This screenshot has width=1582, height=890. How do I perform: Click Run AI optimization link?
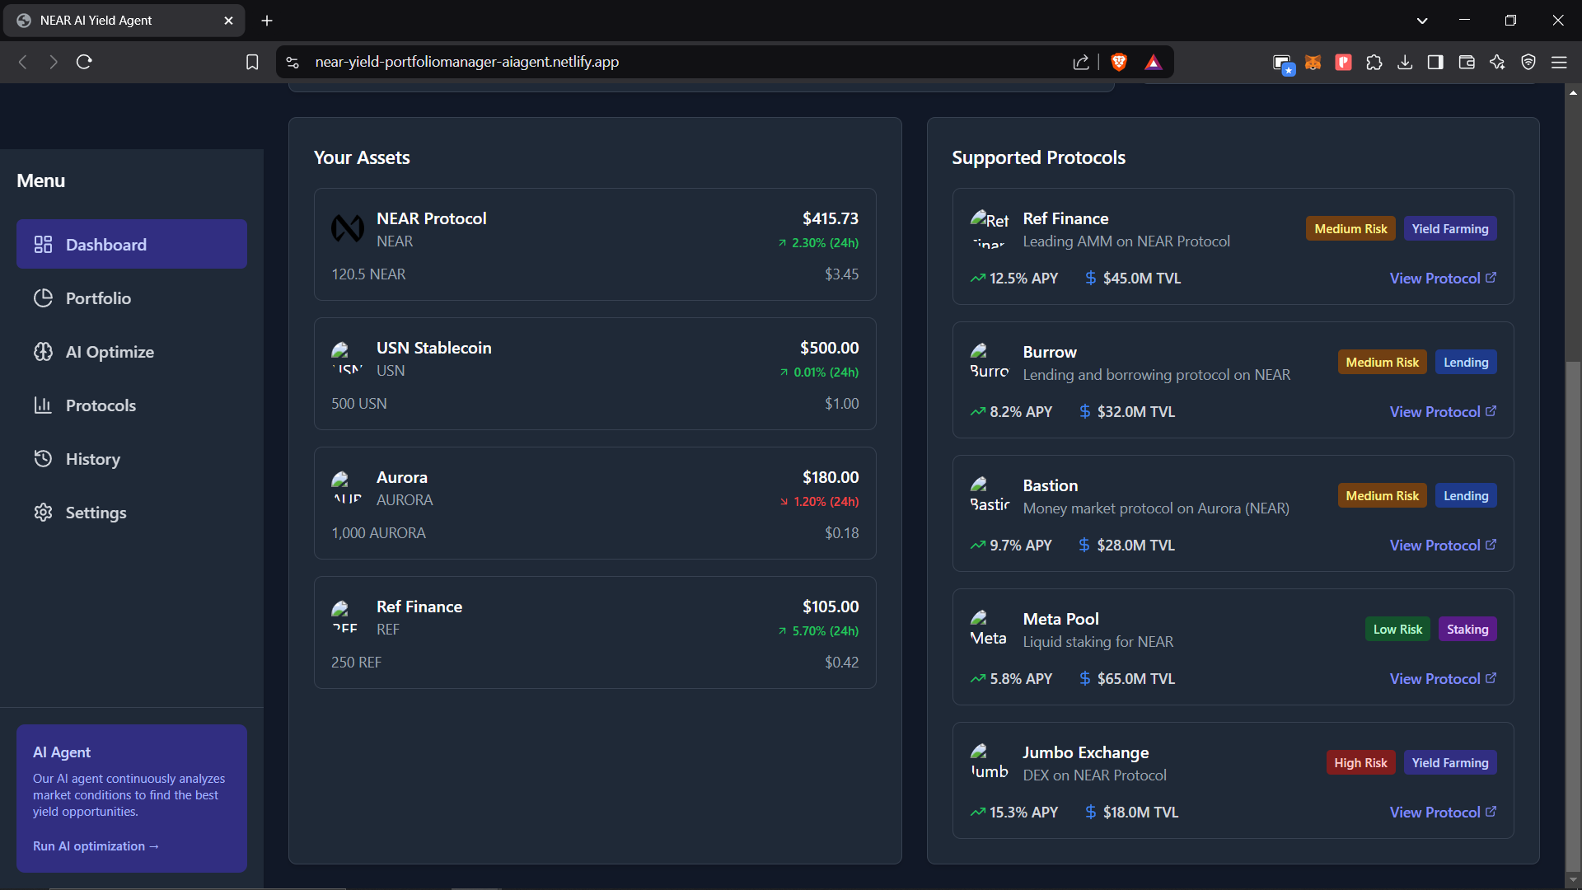[x=96, y=846]
